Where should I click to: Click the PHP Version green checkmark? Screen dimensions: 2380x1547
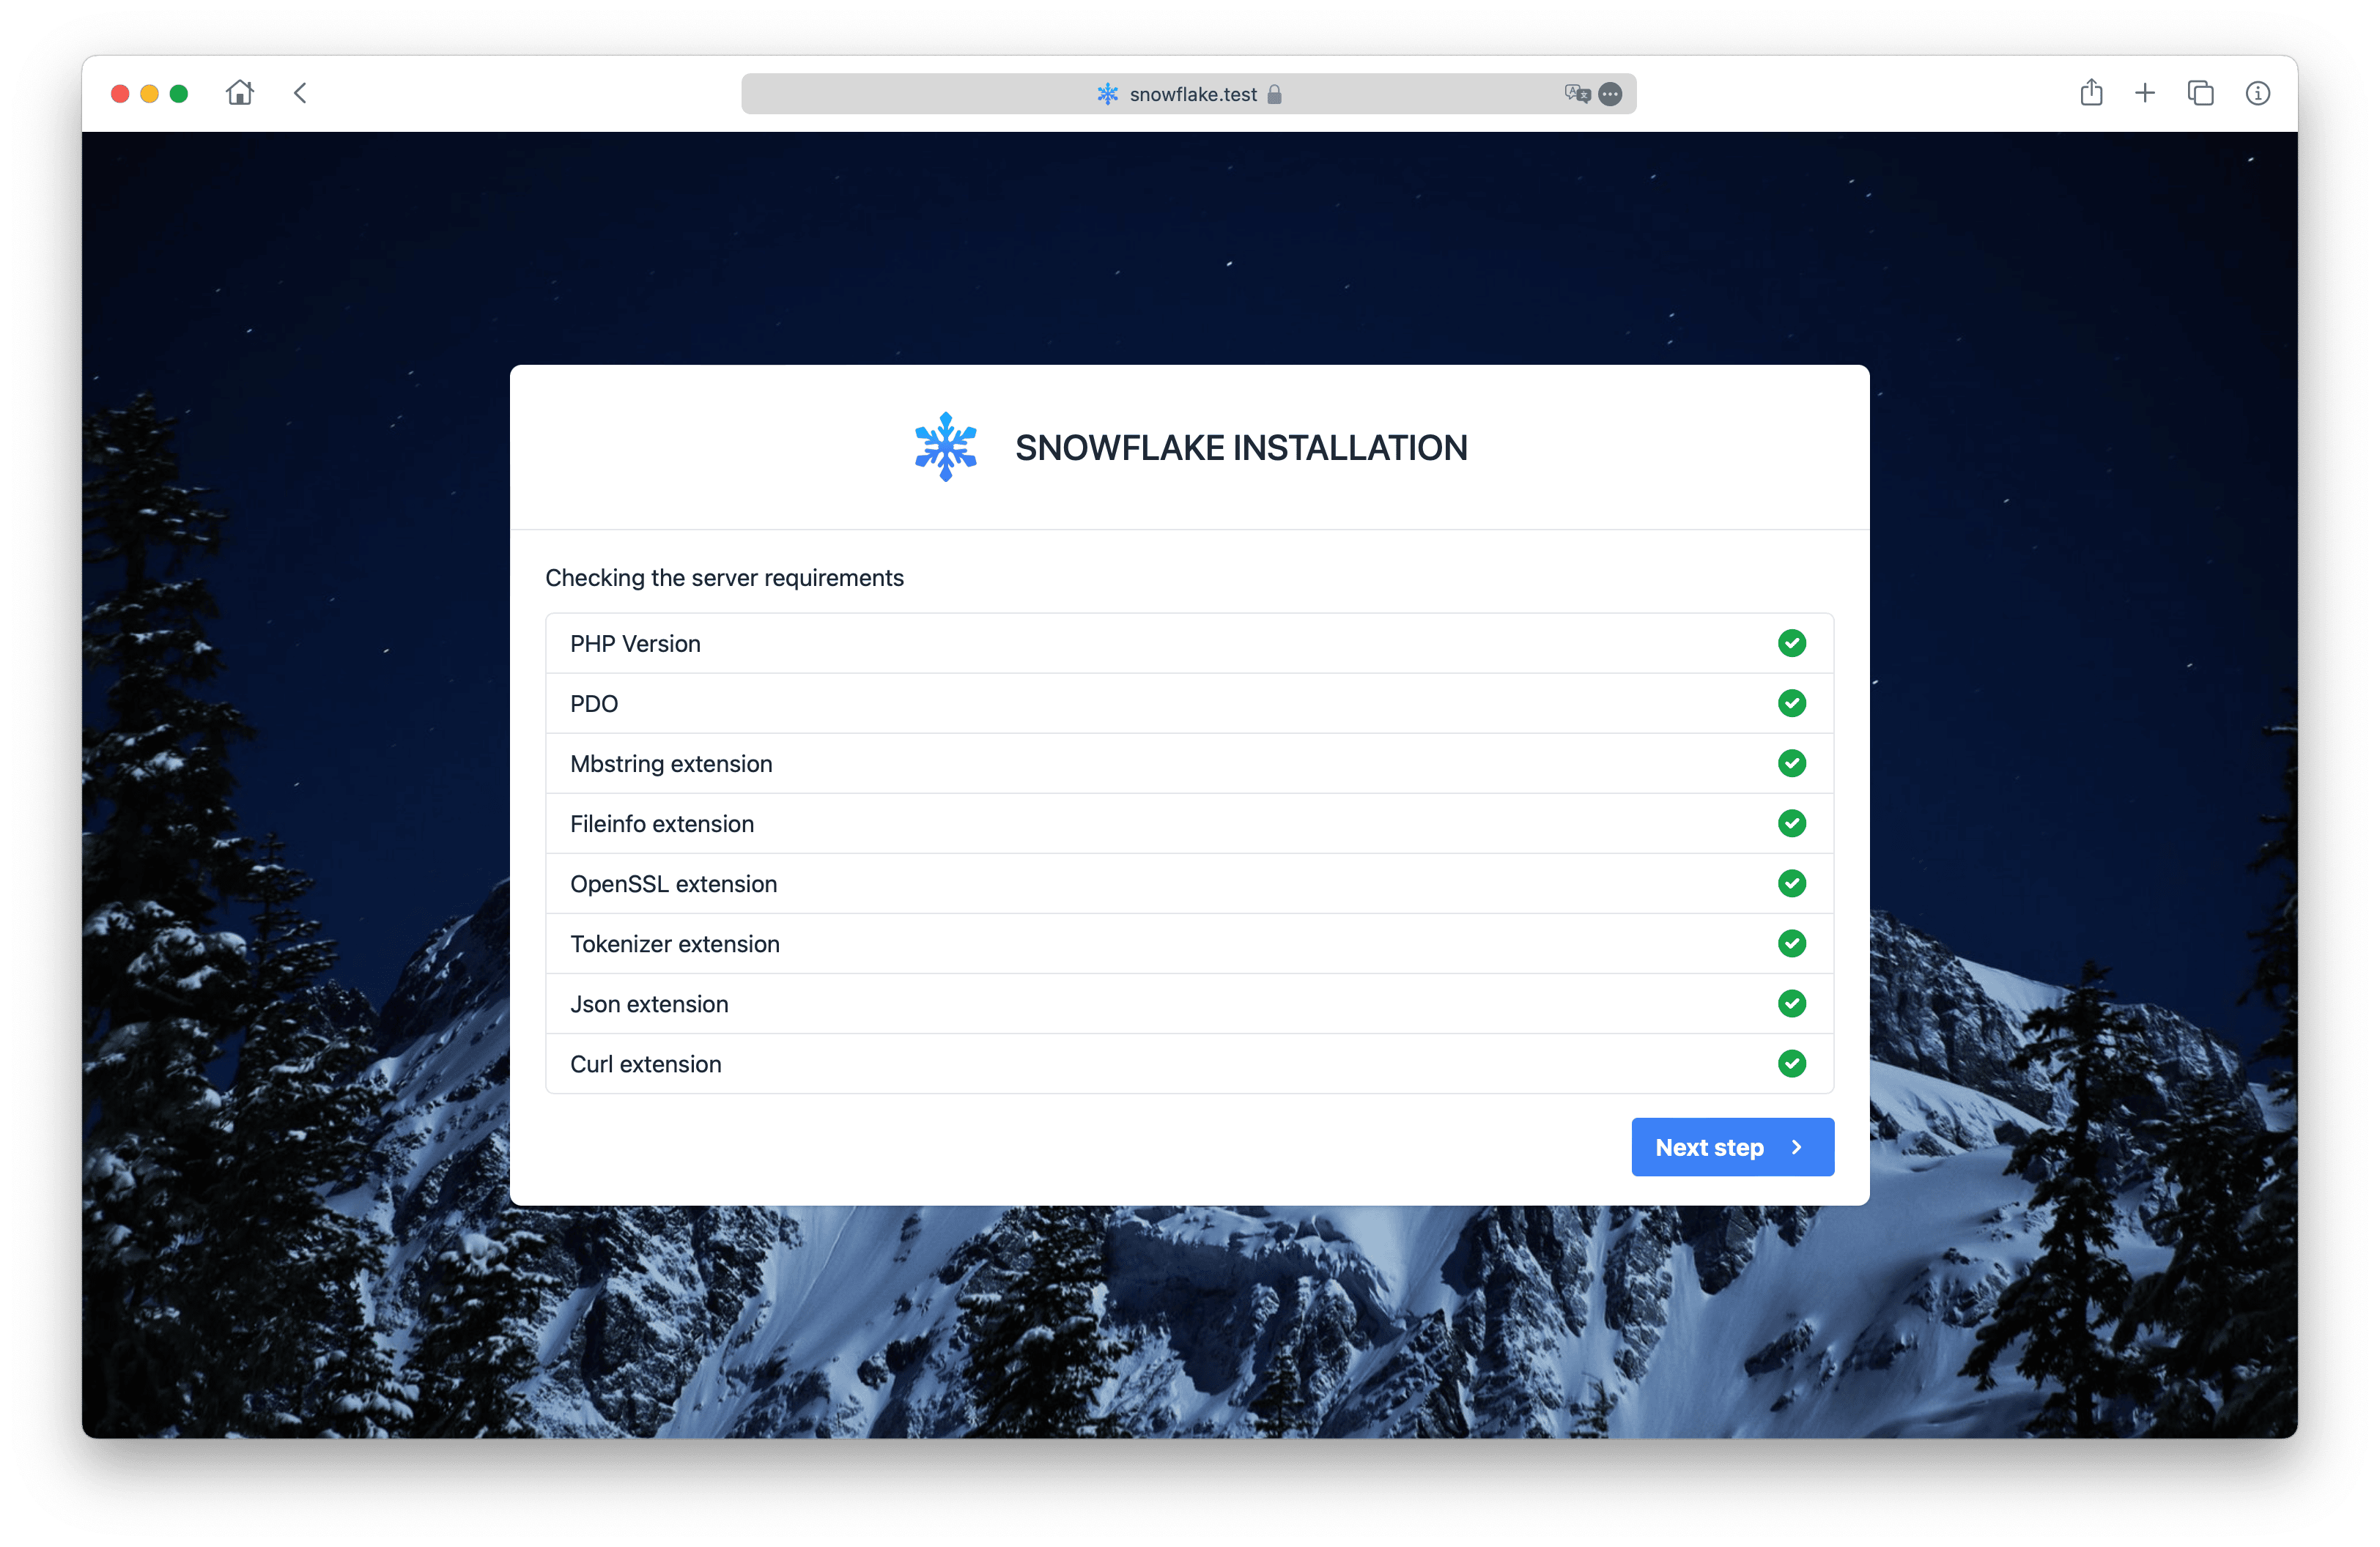pos(1791,644)
